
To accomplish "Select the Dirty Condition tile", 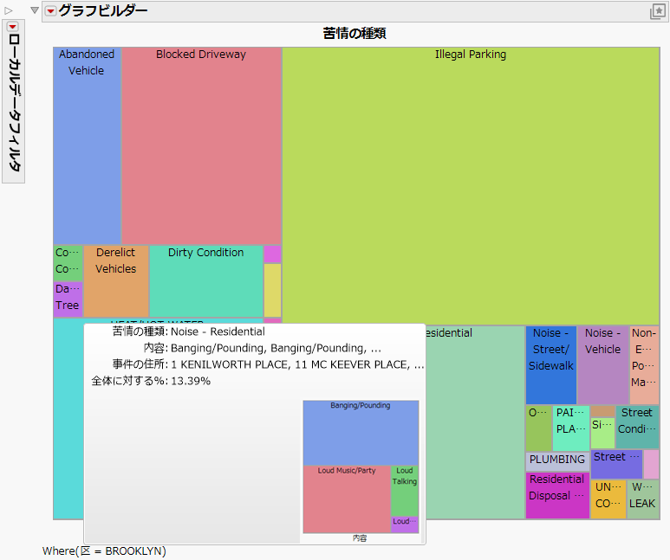I will tap(206, 280).
